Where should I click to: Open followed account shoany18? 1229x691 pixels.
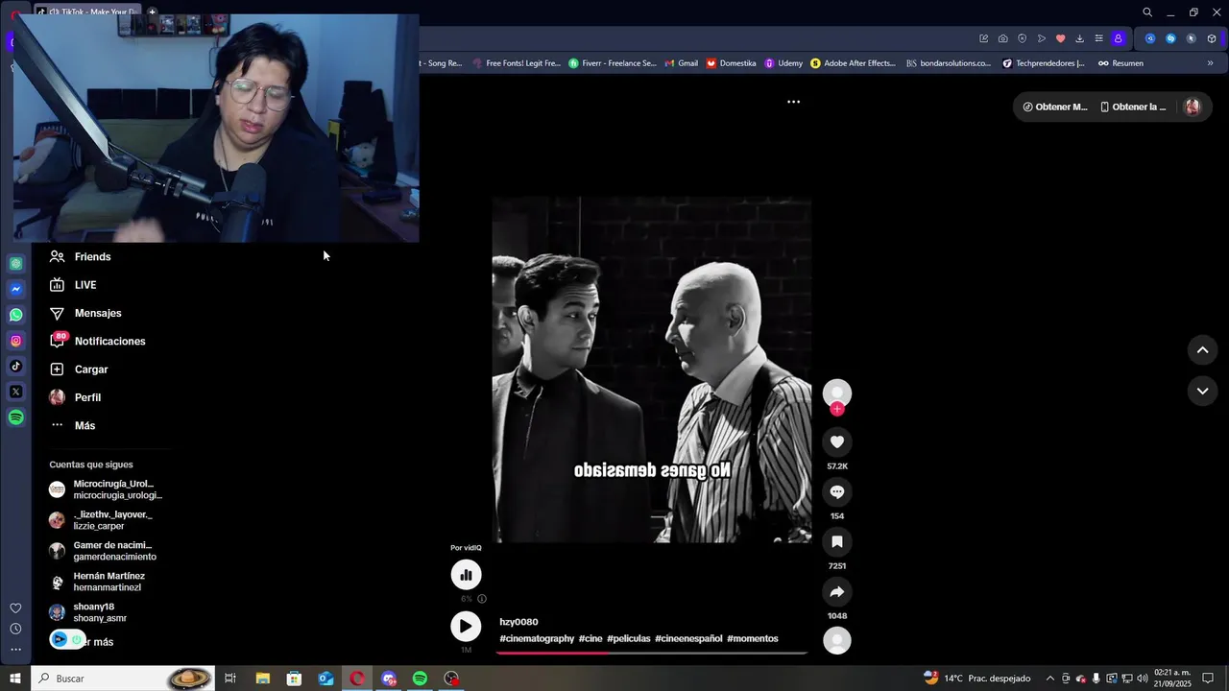pyautogui.click(x=88, y=612)
